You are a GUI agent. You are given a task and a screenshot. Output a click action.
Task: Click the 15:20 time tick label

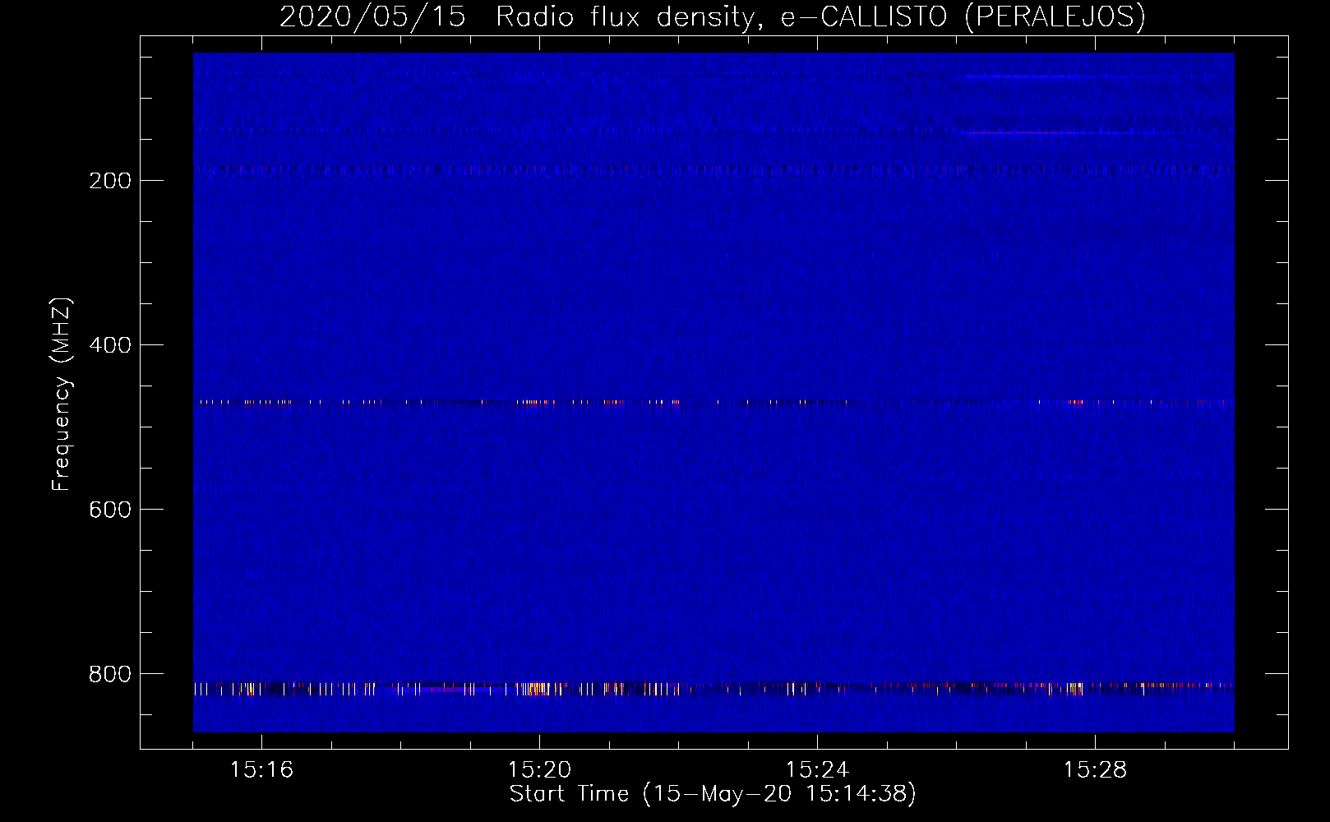[x=539, y=770]
